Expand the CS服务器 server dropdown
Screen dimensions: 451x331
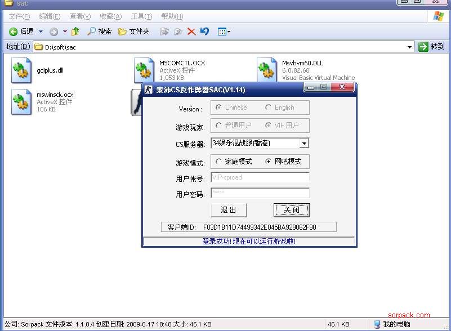click(304, 144)
